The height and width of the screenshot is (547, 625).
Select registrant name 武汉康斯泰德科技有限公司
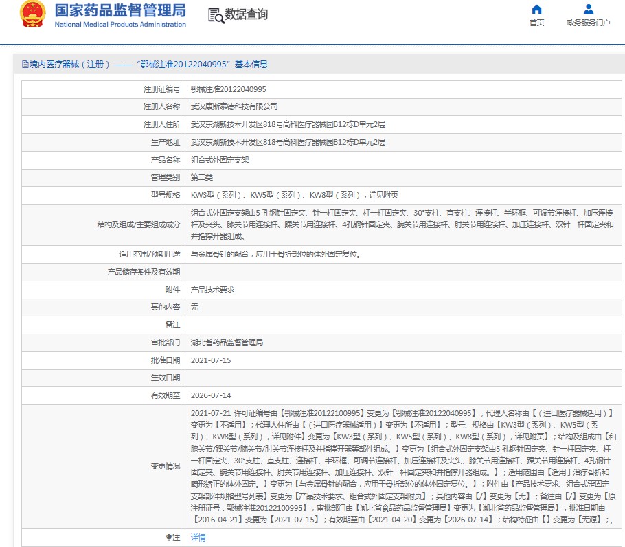click(234, 107)
